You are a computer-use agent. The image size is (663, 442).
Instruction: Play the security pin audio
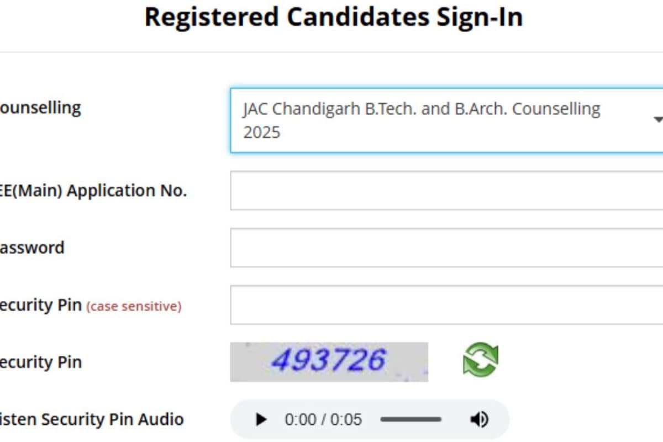(261, 420)
